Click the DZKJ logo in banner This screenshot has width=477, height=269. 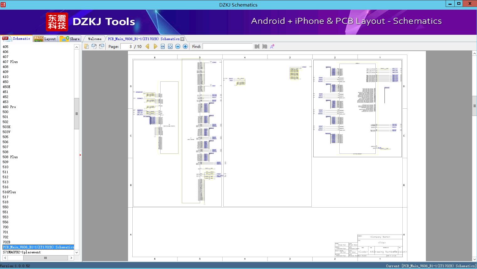tap(57, 22)
